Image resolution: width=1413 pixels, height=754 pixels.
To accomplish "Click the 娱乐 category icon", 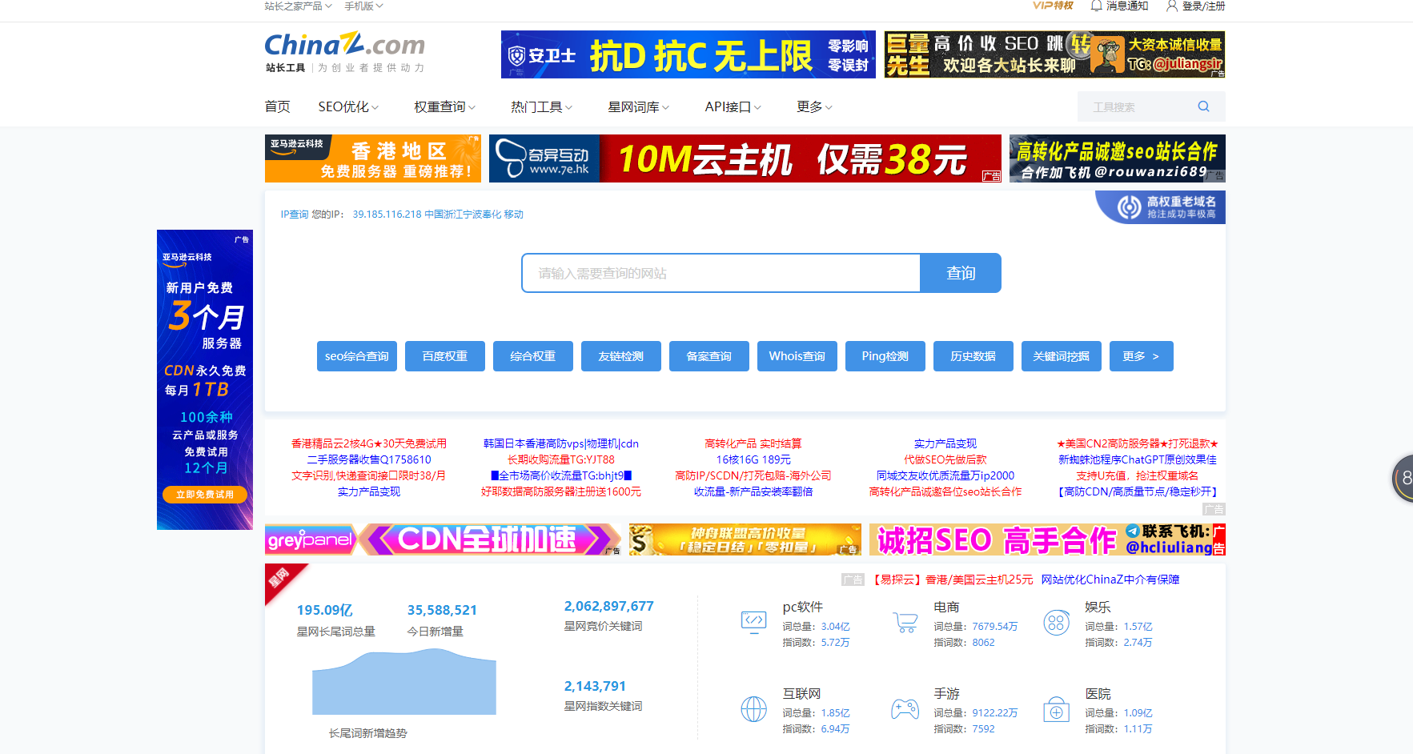I will [x=1056, y=622].
